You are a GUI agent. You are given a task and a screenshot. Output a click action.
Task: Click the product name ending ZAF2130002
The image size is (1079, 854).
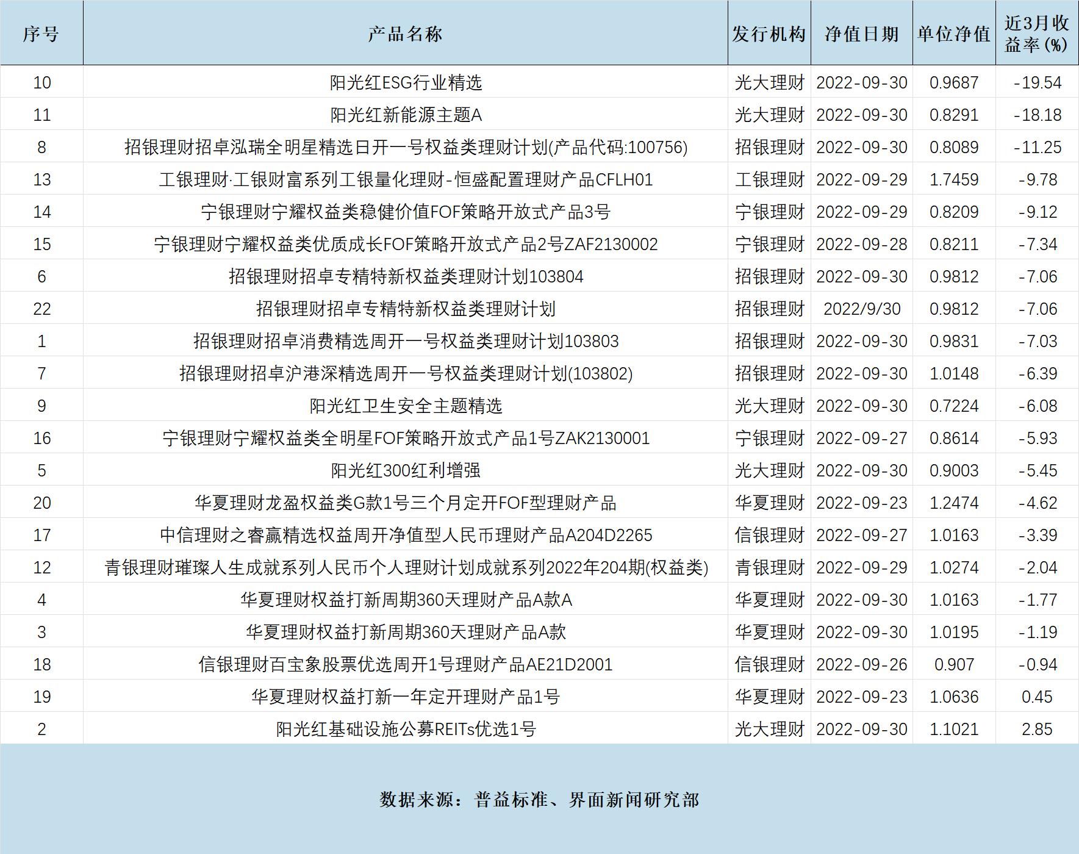click(406, 244)
